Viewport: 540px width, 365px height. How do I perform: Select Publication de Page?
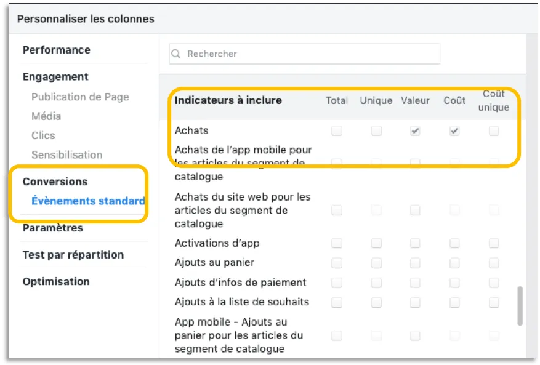click(80, 97)
